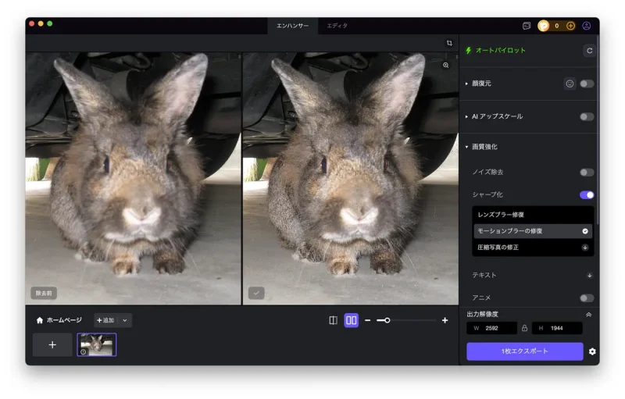The image size is (625, 399).
Task: Click the face icon beside 顔復元
Action: pos(570,84)
